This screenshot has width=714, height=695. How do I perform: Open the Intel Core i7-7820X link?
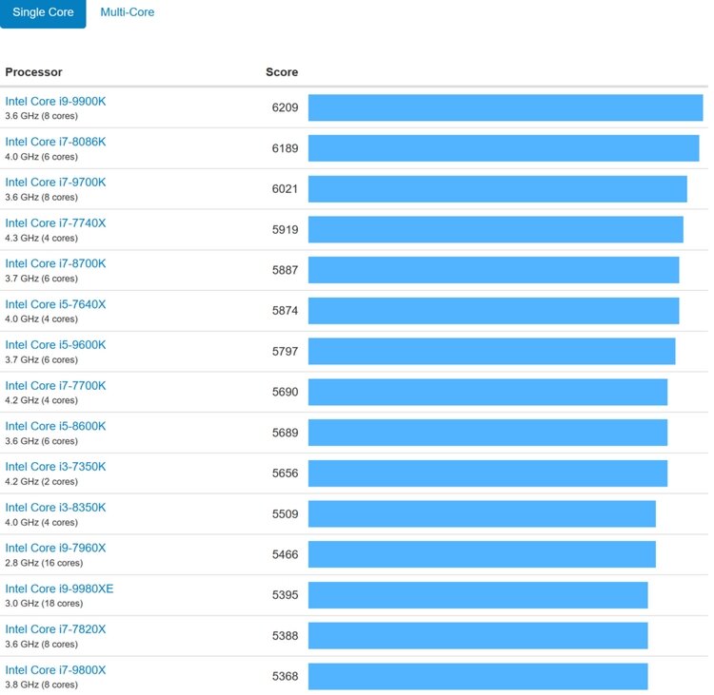point(55,629)
